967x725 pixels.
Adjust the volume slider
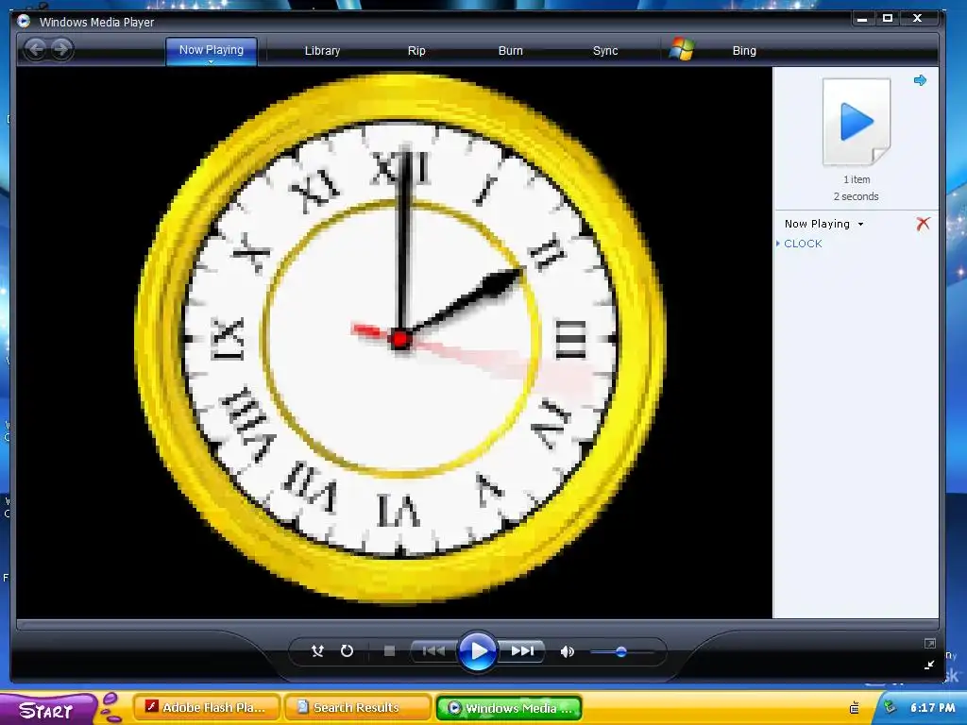point(621,651)
